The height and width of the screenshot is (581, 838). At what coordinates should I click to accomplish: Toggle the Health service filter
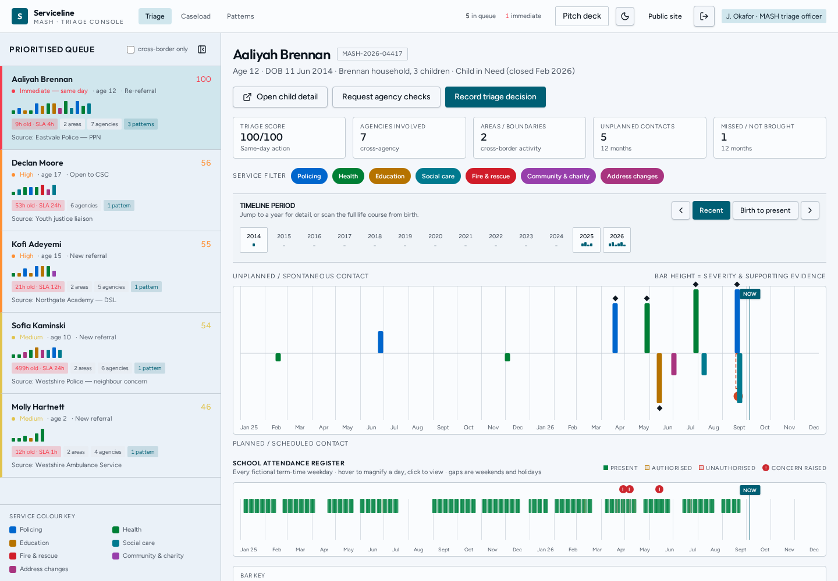pos(349,176)
